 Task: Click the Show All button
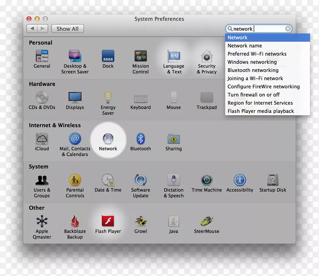coord(67,28)
